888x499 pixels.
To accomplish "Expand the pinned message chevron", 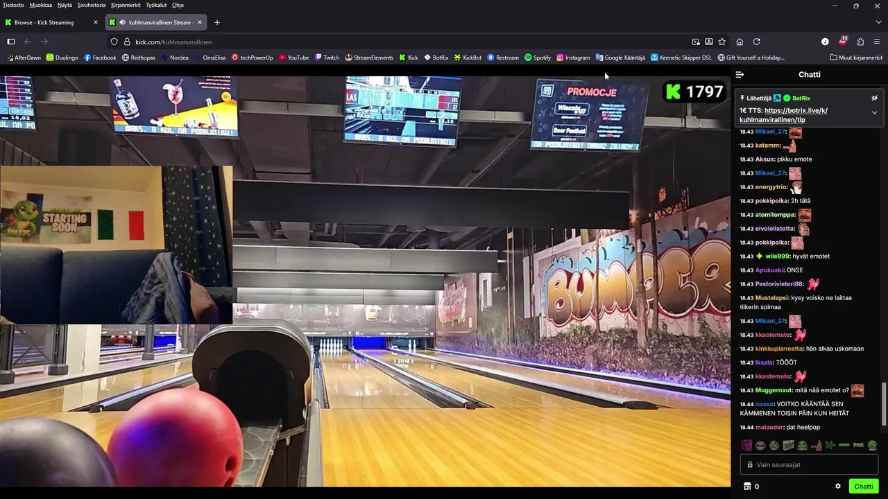I will click(x=874, y=112).
